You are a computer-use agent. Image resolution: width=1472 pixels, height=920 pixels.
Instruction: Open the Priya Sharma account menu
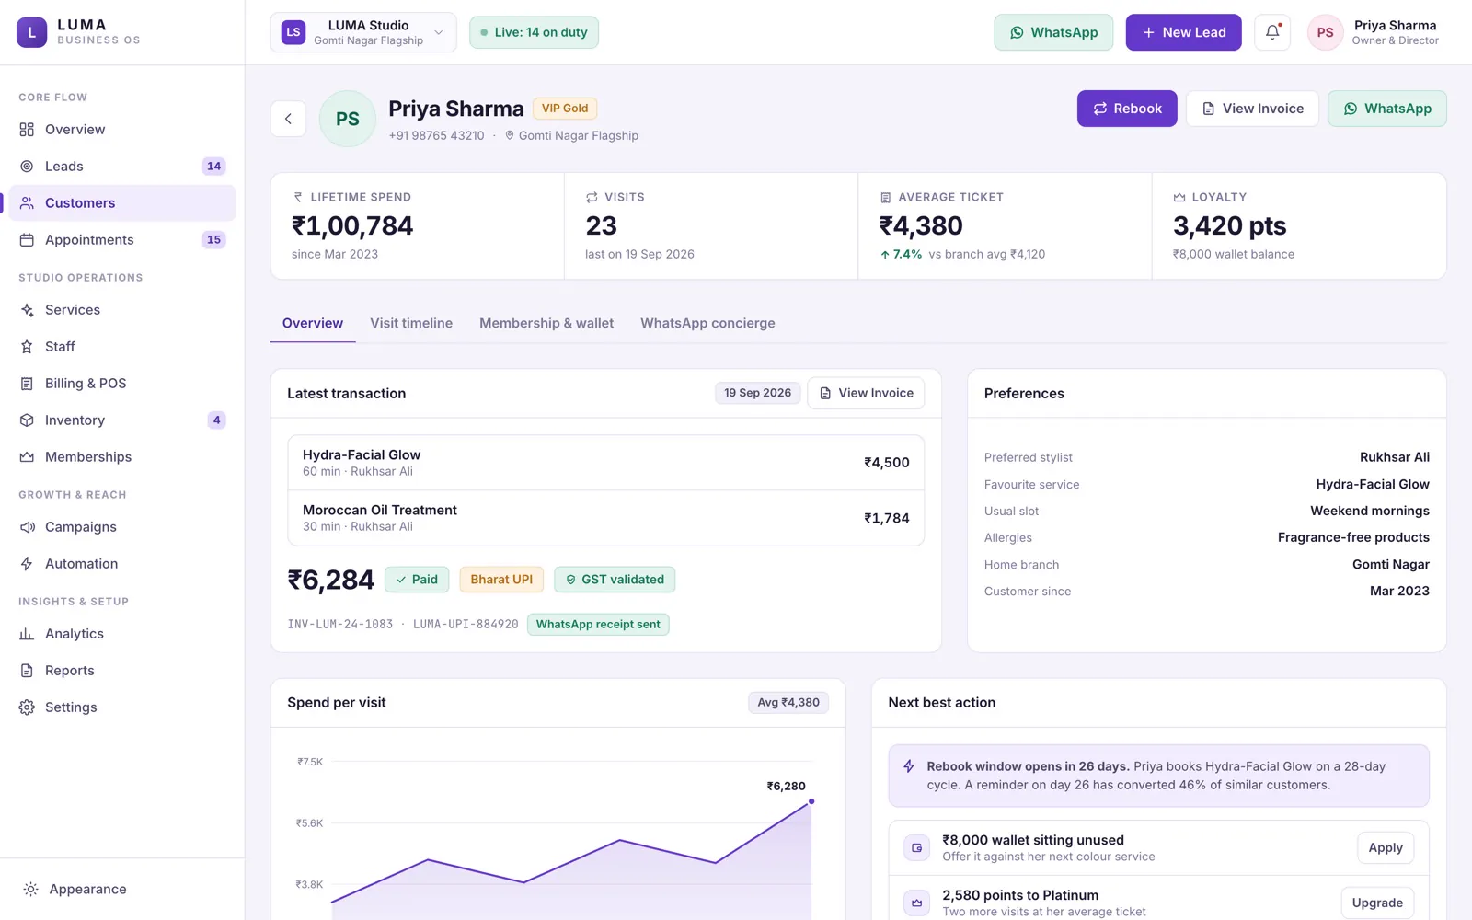pyautogui.click(x=1374, y=32)
